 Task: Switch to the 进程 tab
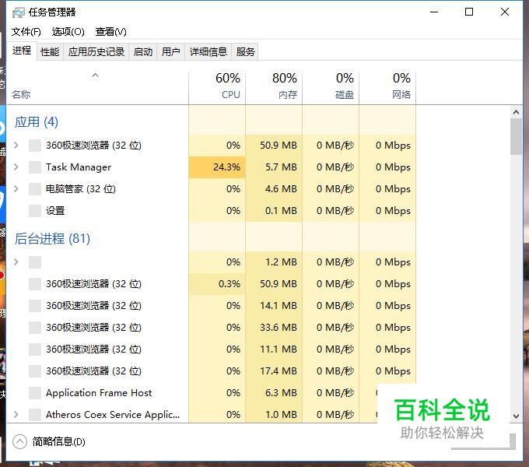22,51
